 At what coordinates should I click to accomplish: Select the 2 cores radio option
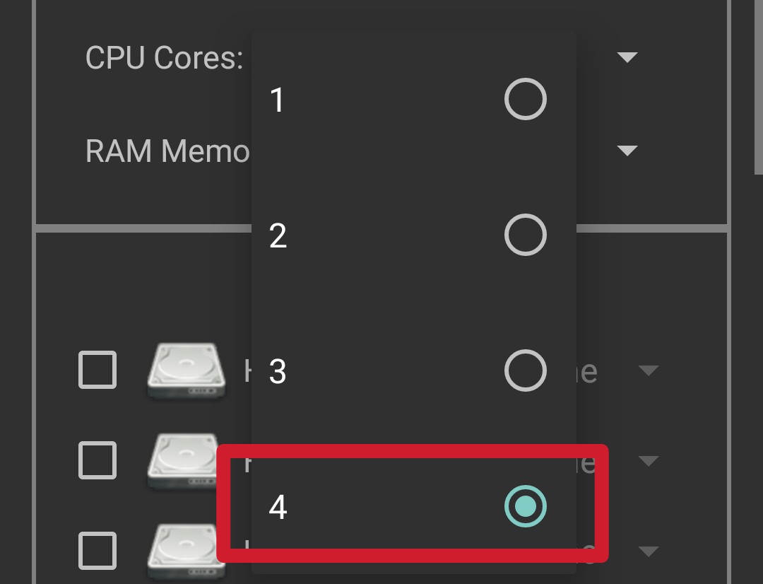pos(525,235)
